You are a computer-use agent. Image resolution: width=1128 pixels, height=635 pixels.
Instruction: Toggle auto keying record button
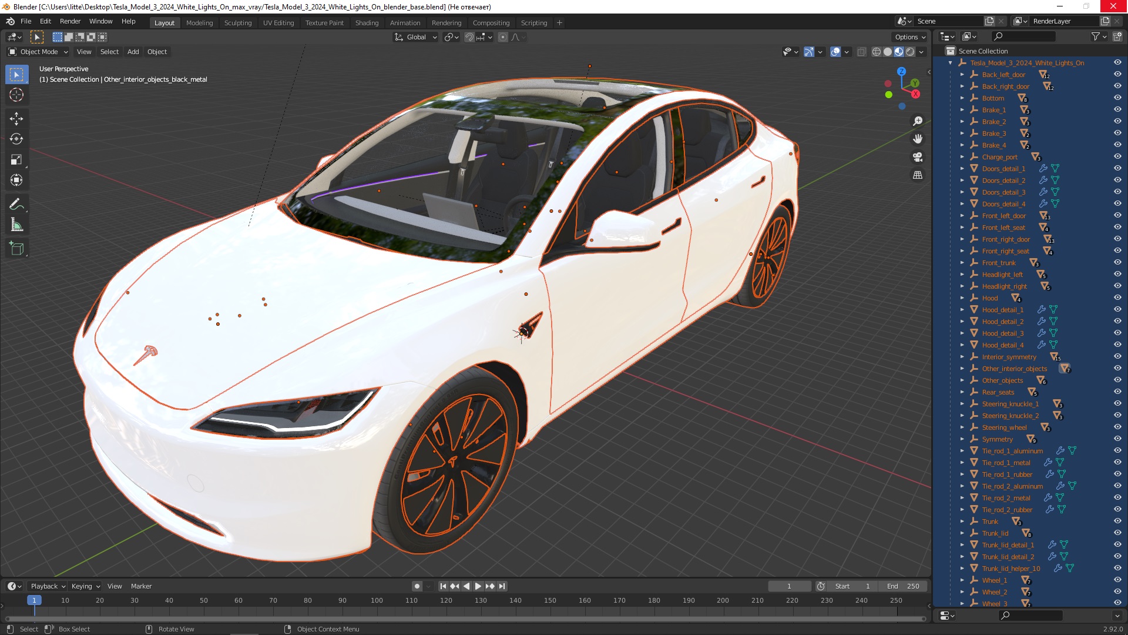coord(417,586)
